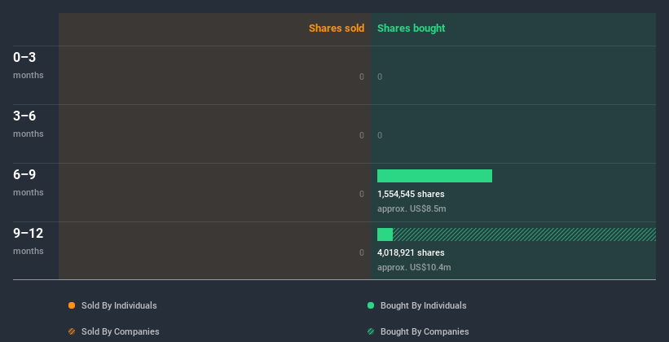
Task: Toggle the Bought By Individuals legend label
Action: click(x=423, y=305)
